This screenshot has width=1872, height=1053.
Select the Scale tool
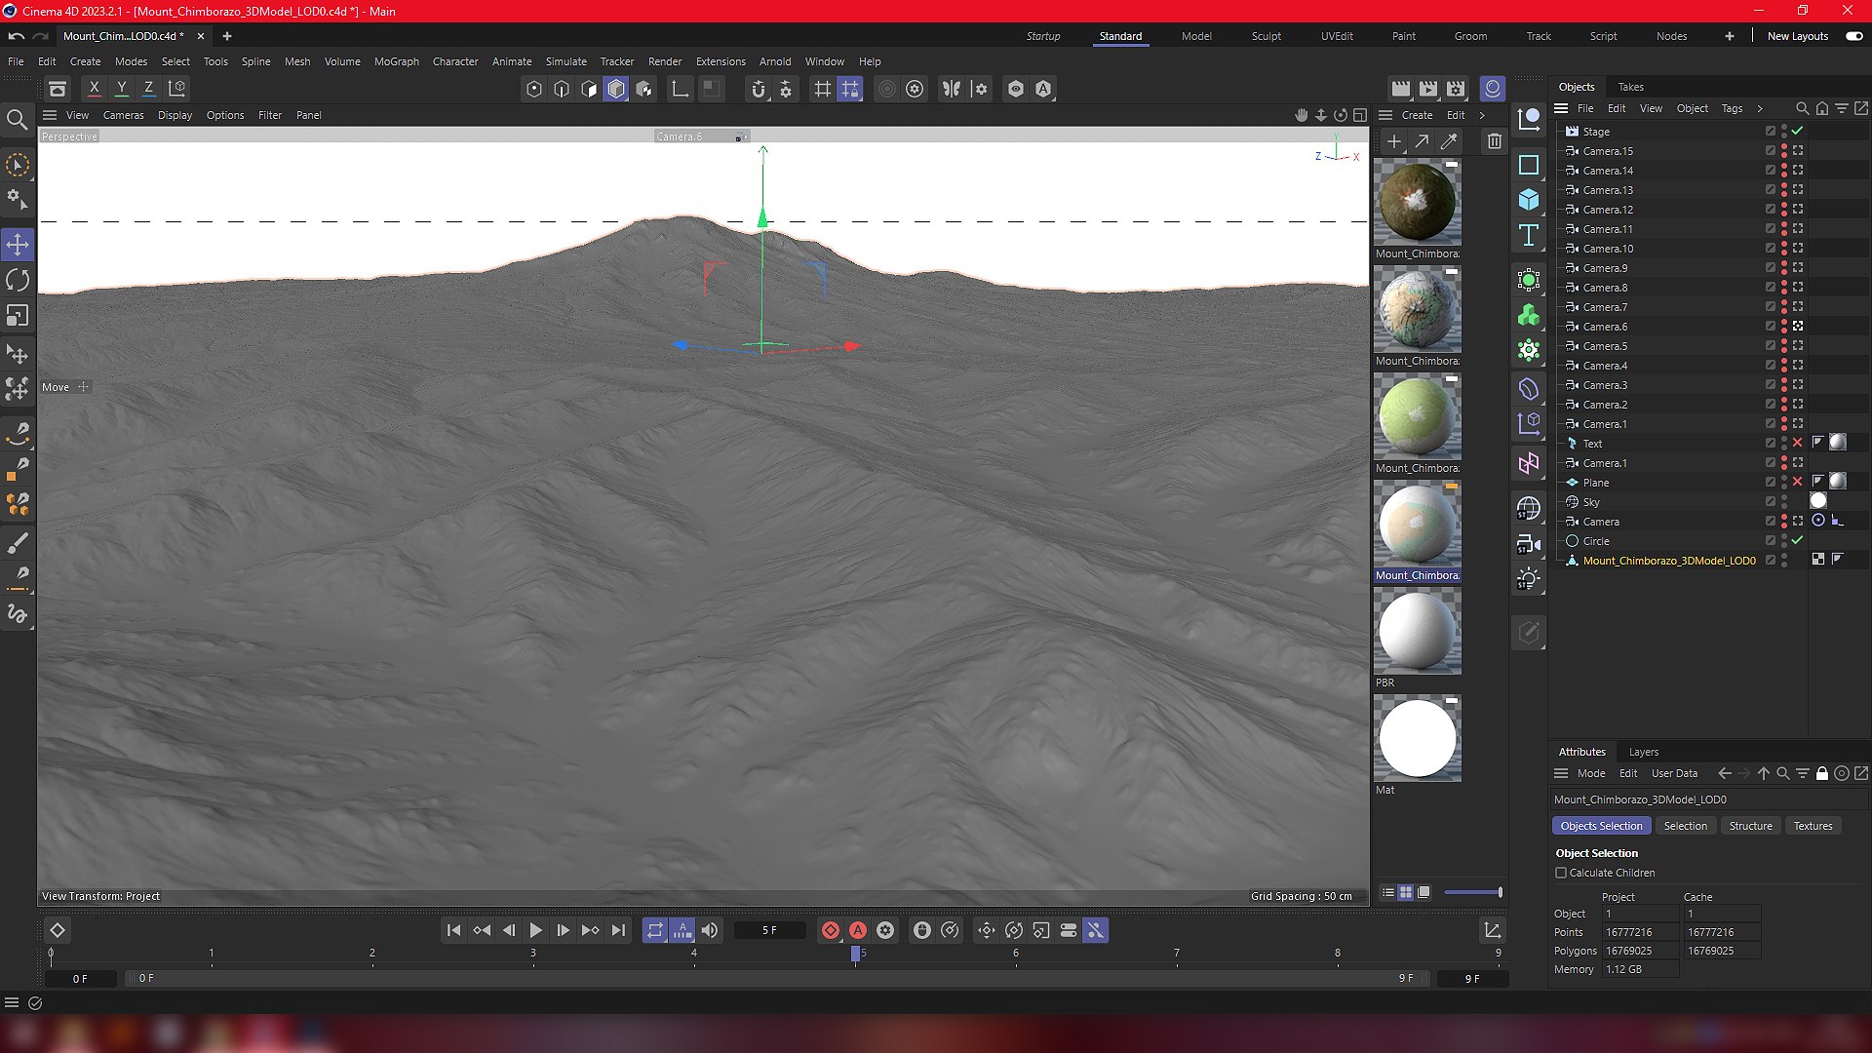(x=18, y=316)
